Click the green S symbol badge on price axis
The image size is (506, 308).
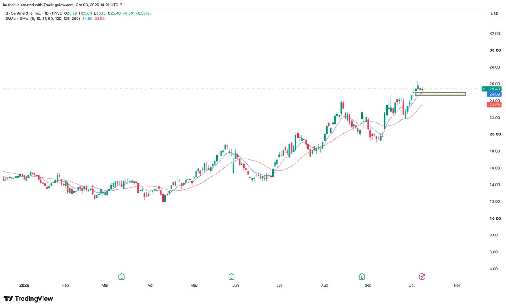coord(485,89)
